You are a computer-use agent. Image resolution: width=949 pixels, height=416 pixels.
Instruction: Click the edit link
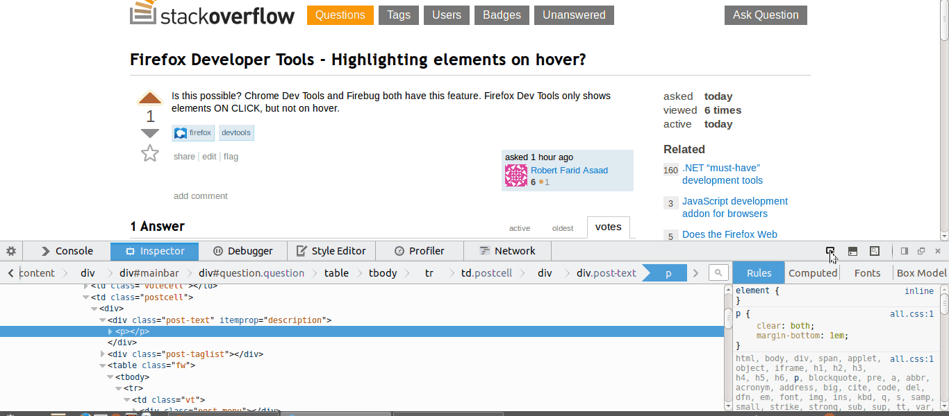[x=209, y=157]
